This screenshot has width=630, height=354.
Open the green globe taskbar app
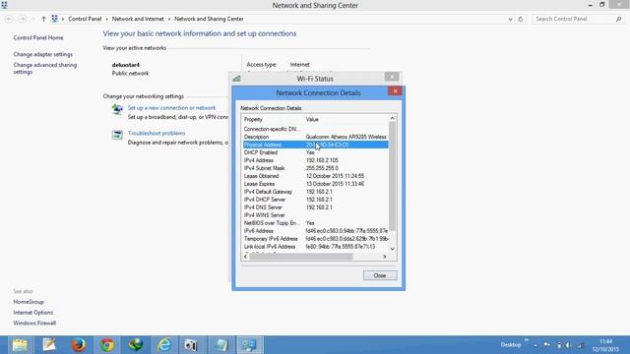click(136, 345)
